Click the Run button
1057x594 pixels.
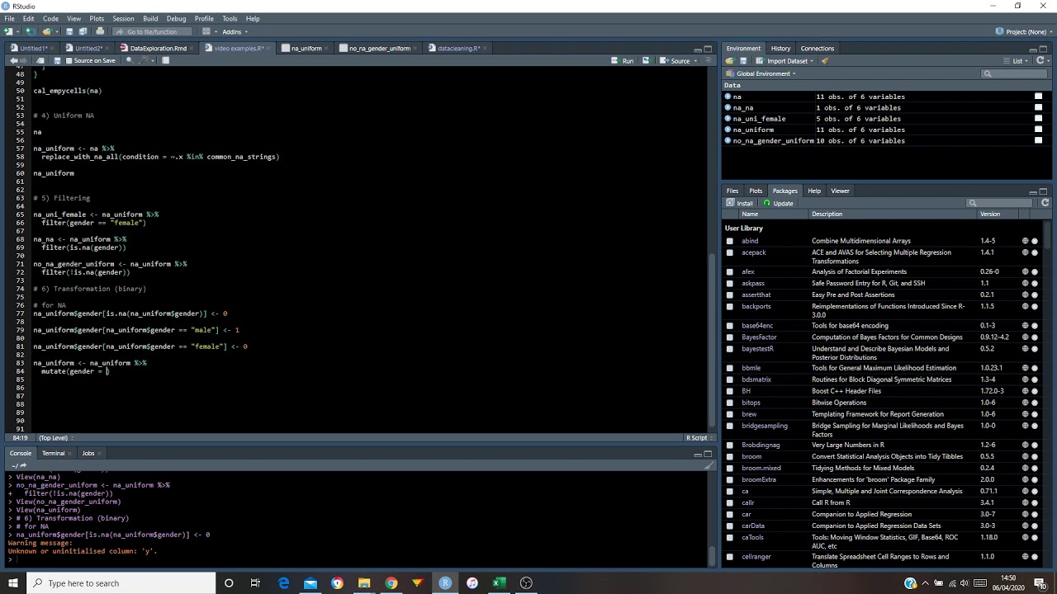pyautogui.click(x=623, y=61)
